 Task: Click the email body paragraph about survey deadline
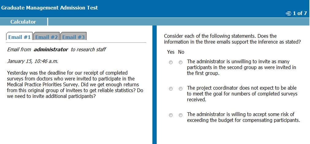tap(75, 84)
